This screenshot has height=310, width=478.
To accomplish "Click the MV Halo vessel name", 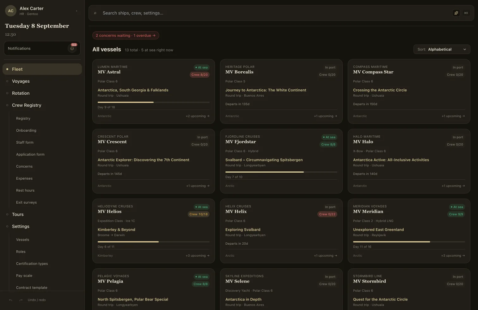I will (x=363, y=142).
